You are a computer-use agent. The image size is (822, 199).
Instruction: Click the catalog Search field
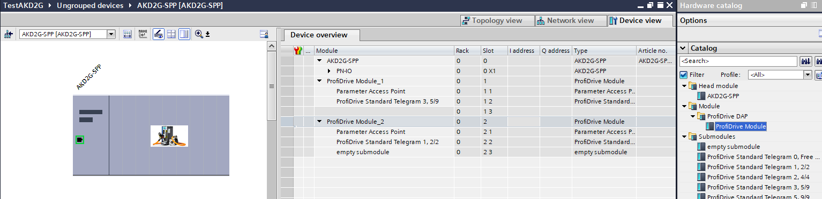738,61
